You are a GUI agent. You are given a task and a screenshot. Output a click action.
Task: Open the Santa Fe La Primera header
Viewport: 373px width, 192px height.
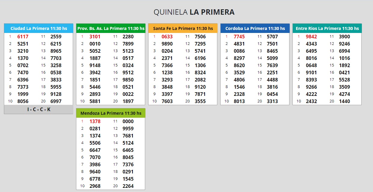tap(183, 28)
